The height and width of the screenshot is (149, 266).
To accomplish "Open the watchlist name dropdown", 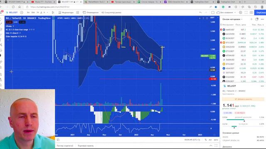I will coord(232,19).
